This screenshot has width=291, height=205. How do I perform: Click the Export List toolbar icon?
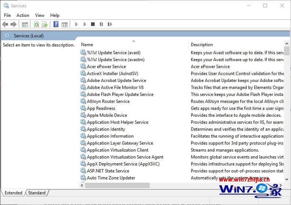pos(45,24)
